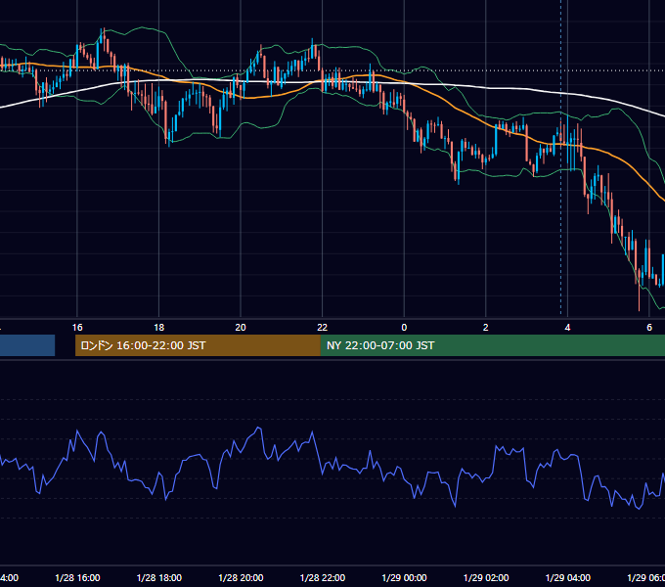The height and width of the screenshot is (587, 665).
Task: Select the blue session bar left of ロンドン
Action: pyautogui.click(x=27, y=345)
